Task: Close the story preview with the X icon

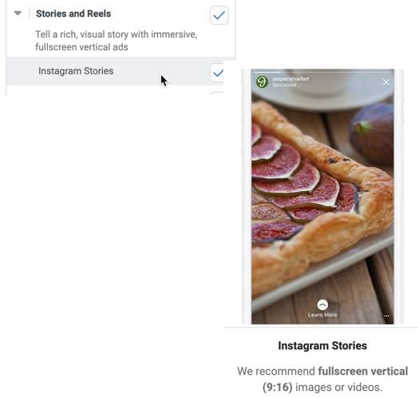Action: 386,82
